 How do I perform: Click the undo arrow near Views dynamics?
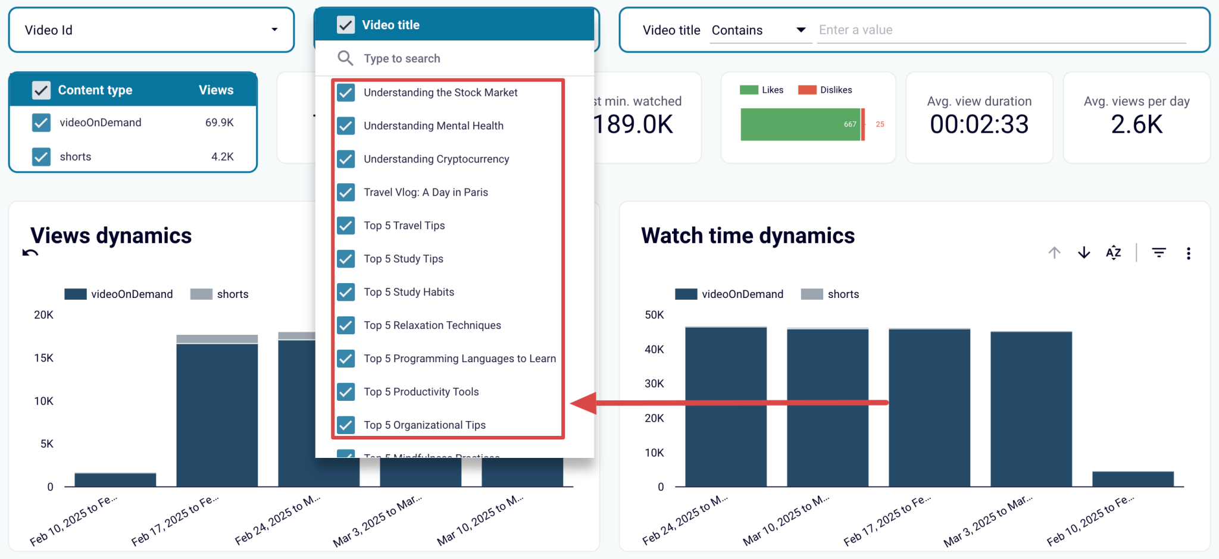coord(29,253)
